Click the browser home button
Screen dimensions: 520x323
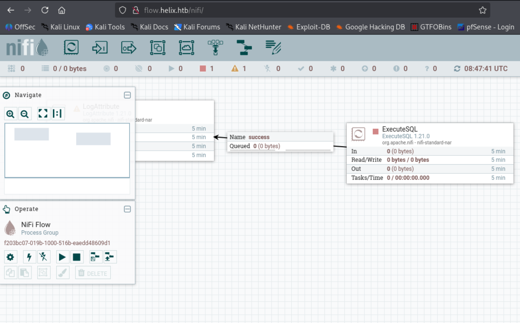point(62,10)
